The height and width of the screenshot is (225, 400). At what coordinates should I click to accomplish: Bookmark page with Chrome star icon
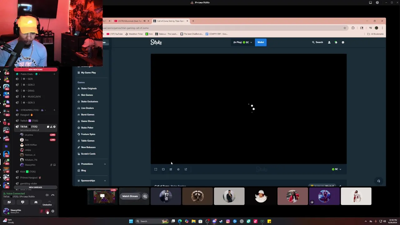[x=345, y=28]
